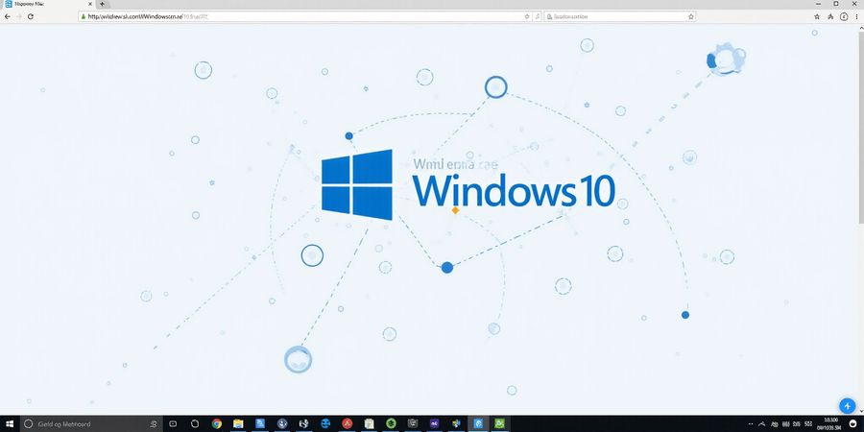The width and height of the screenshot is (864, 432).
Task: Open the blue document app in taskbar
Action: click(260, 423)
